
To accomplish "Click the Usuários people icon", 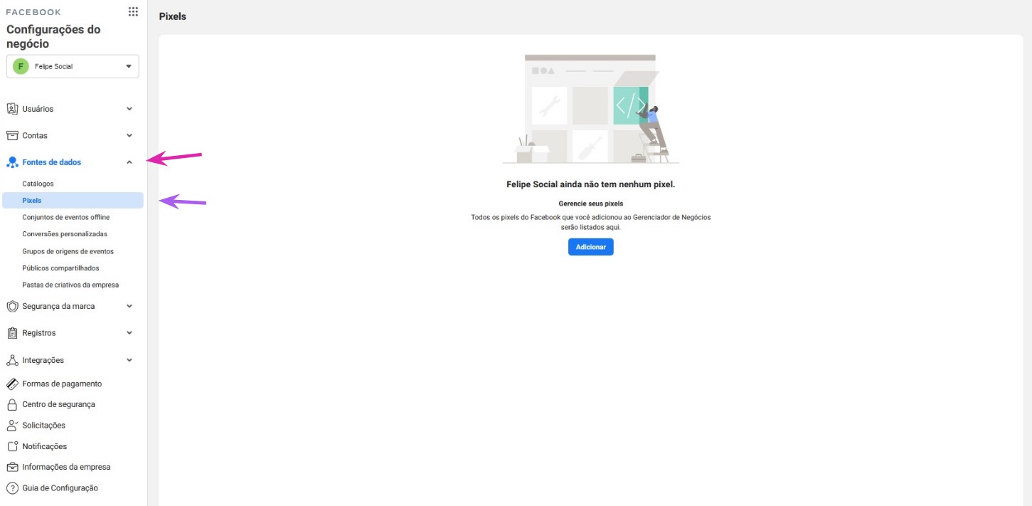I will (x=12, y=109).
